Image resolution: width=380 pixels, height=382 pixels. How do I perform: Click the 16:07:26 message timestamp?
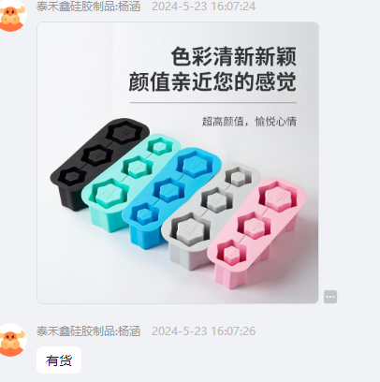[x=203, y=331]
